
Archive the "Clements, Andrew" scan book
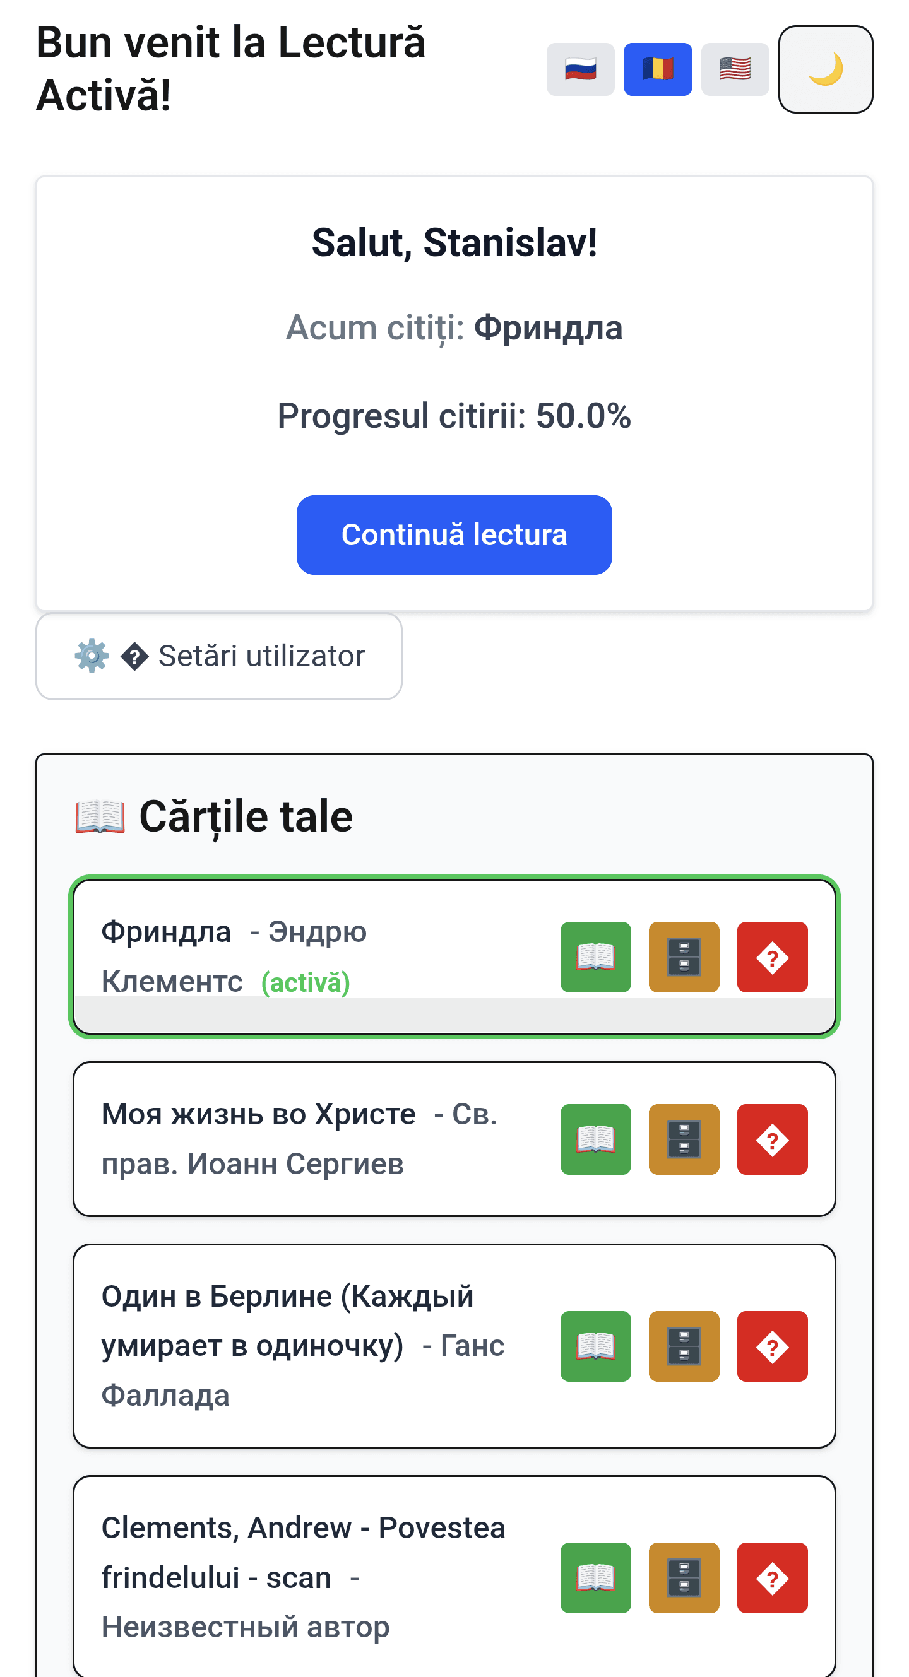click(x=684, y=1579)
